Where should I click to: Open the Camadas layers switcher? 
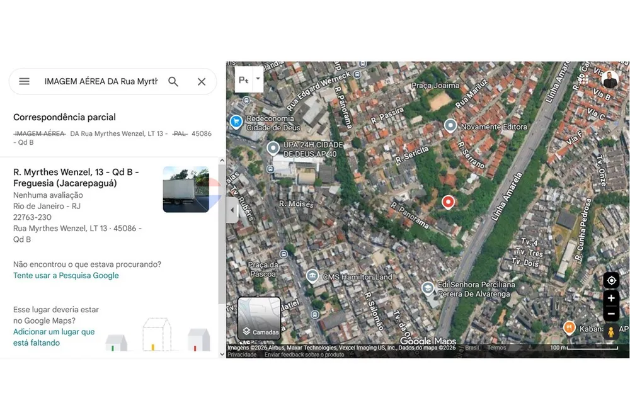259,319
